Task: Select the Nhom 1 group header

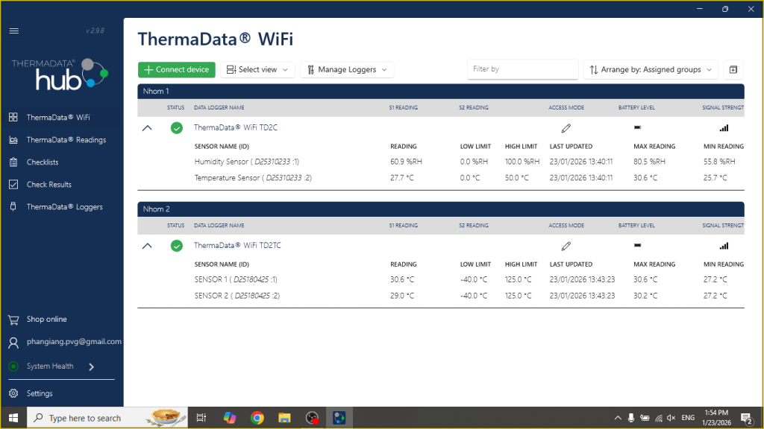Action: point(441,91)
